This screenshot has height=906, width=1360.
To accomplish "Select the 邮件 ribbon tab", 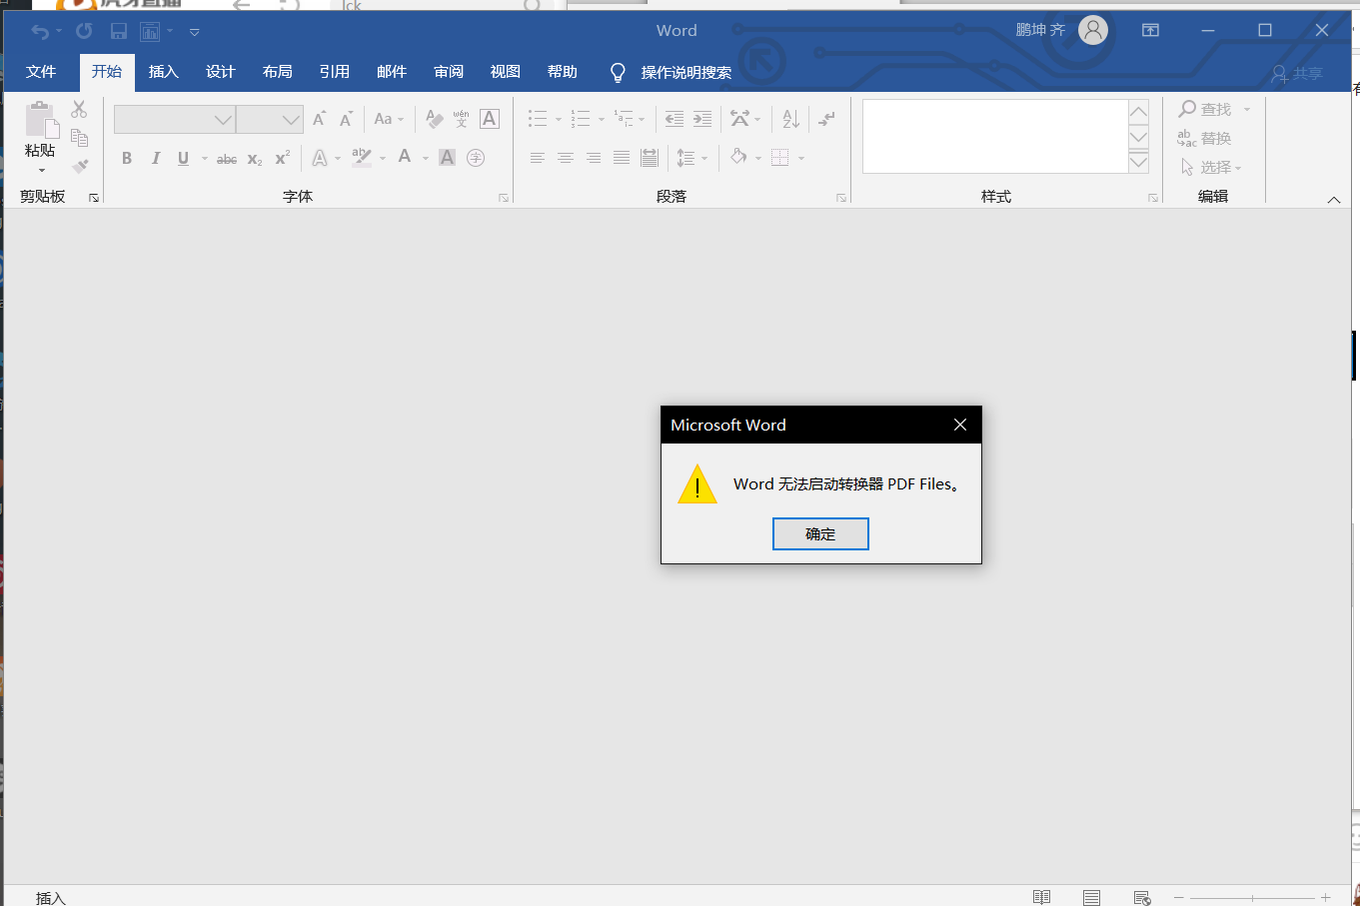I will coord(391,72).
